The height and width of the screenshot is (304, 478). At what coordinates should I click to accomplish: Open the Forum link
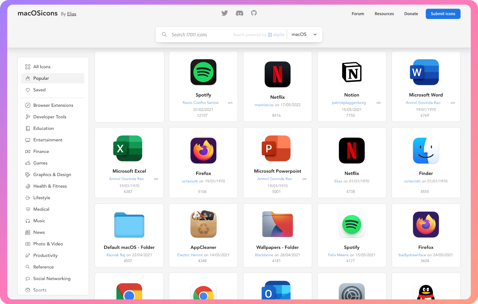click(358, 14)
